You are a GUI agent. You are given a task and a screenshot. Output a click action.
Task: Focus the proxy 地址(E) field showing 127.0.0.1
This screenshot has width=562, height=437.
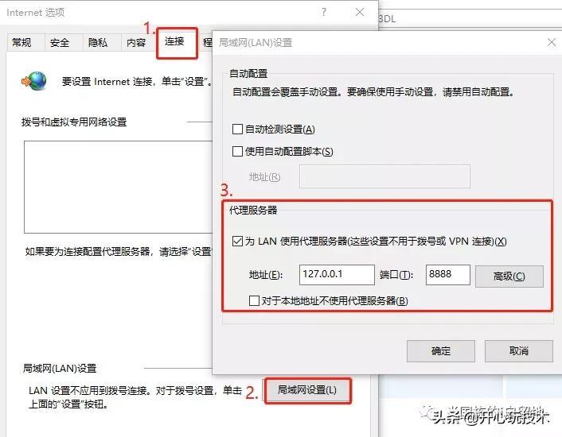coord(337,275)
